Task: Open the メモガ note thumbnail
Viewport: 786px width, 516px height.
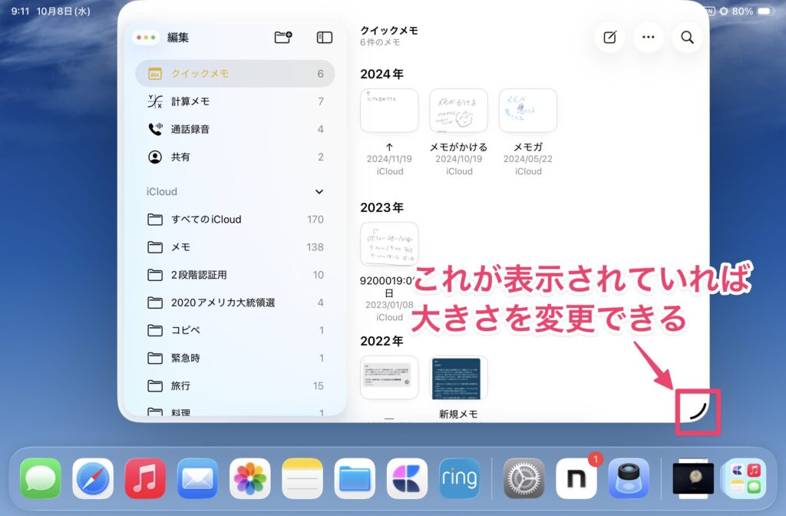Action: click(x=528, y=111)
